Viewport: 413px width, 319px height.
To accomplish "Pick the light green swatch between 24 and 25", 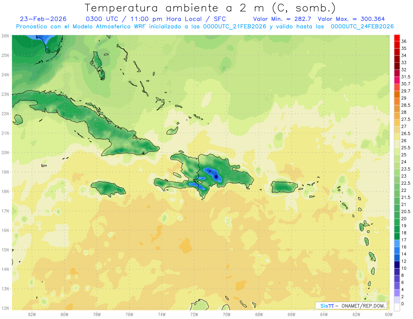I will tap(397, 158).
